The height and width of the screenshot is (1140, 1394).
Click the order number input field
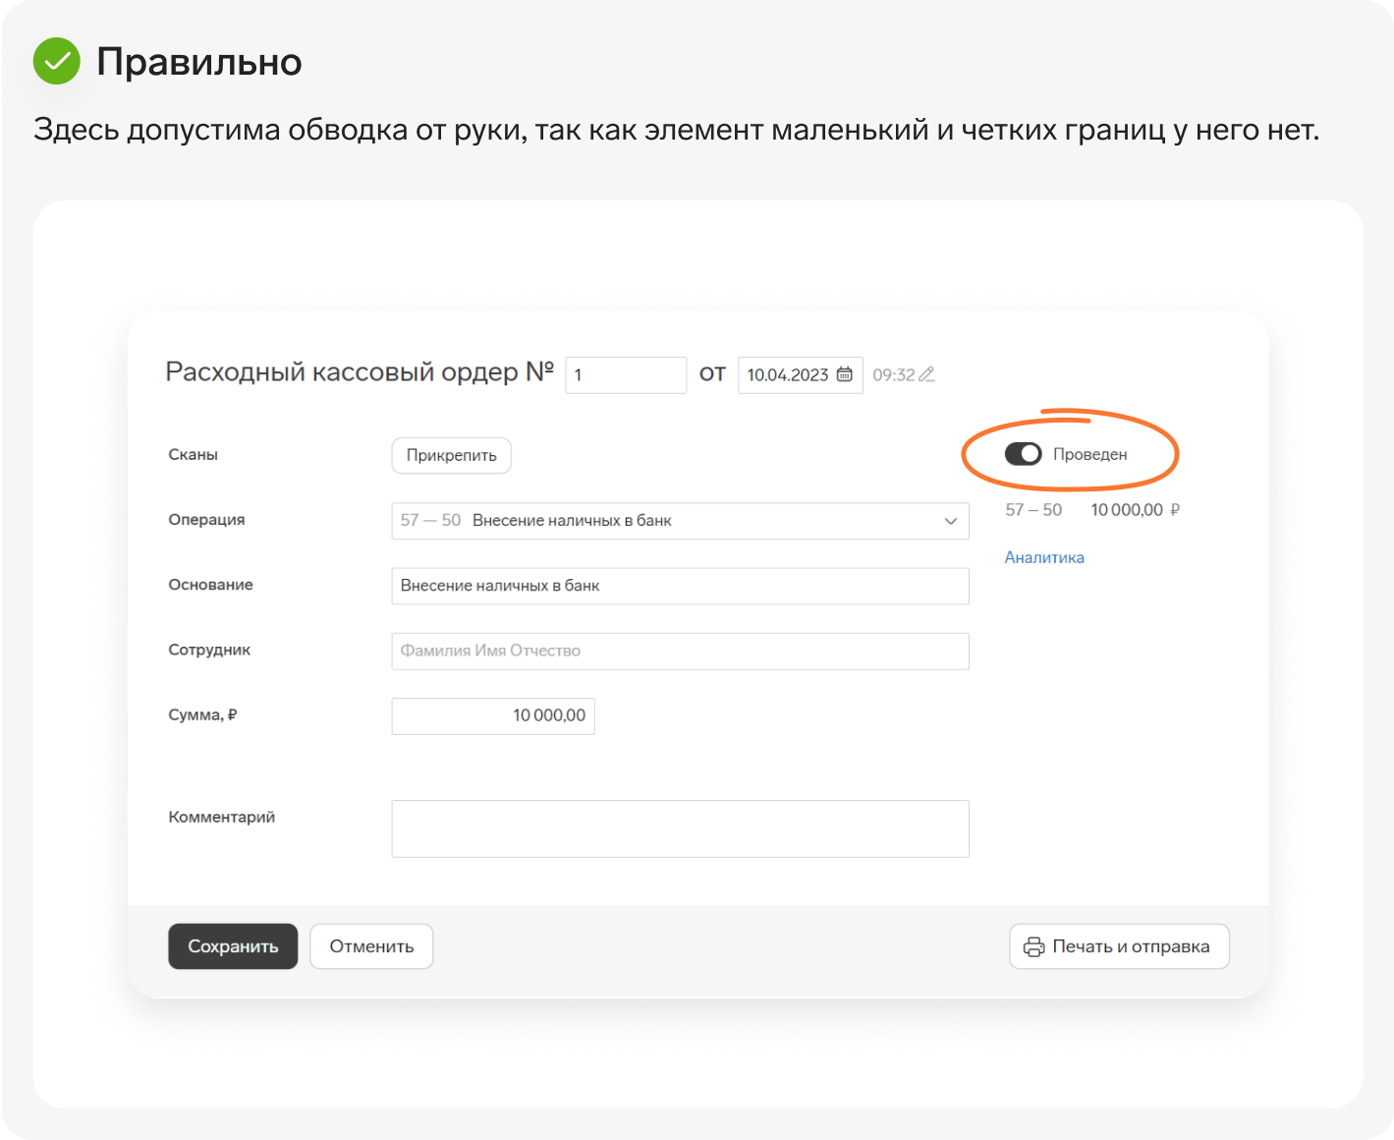(626, 374)
